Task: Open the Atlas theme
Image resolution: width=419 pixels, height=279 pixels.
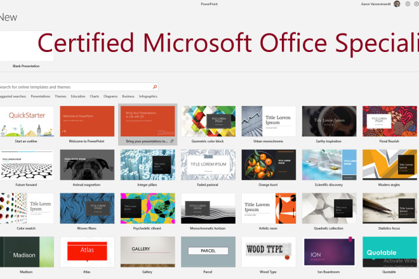Action: (x=87, y=252)
